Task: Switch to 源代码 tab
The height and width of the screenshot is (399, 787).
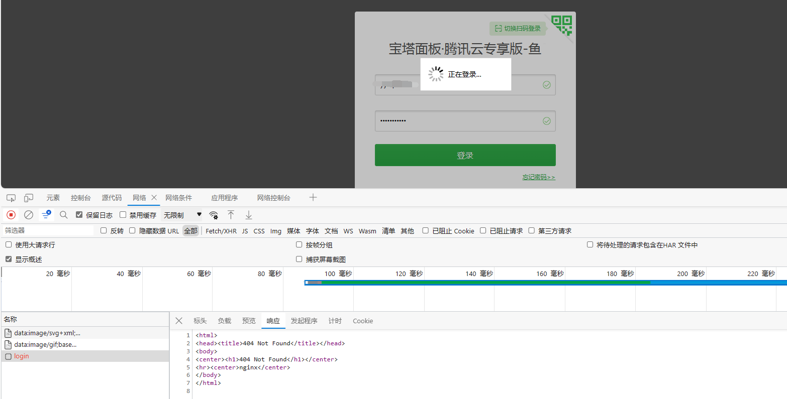Action: click(112, 198)
